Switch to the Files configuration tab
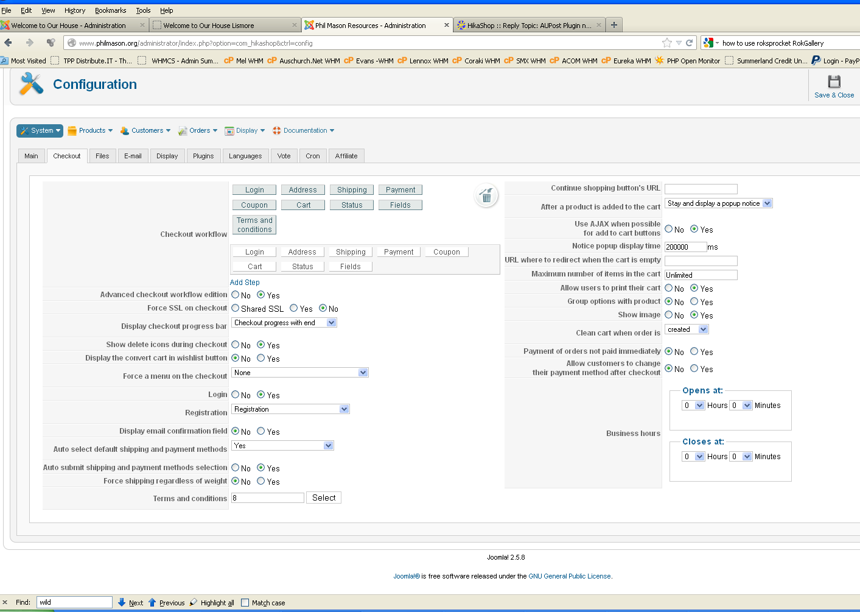 [102, 157]
